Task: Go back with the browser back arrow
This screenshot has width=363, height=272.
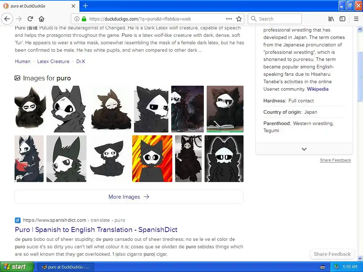Action: click(7, 19)
